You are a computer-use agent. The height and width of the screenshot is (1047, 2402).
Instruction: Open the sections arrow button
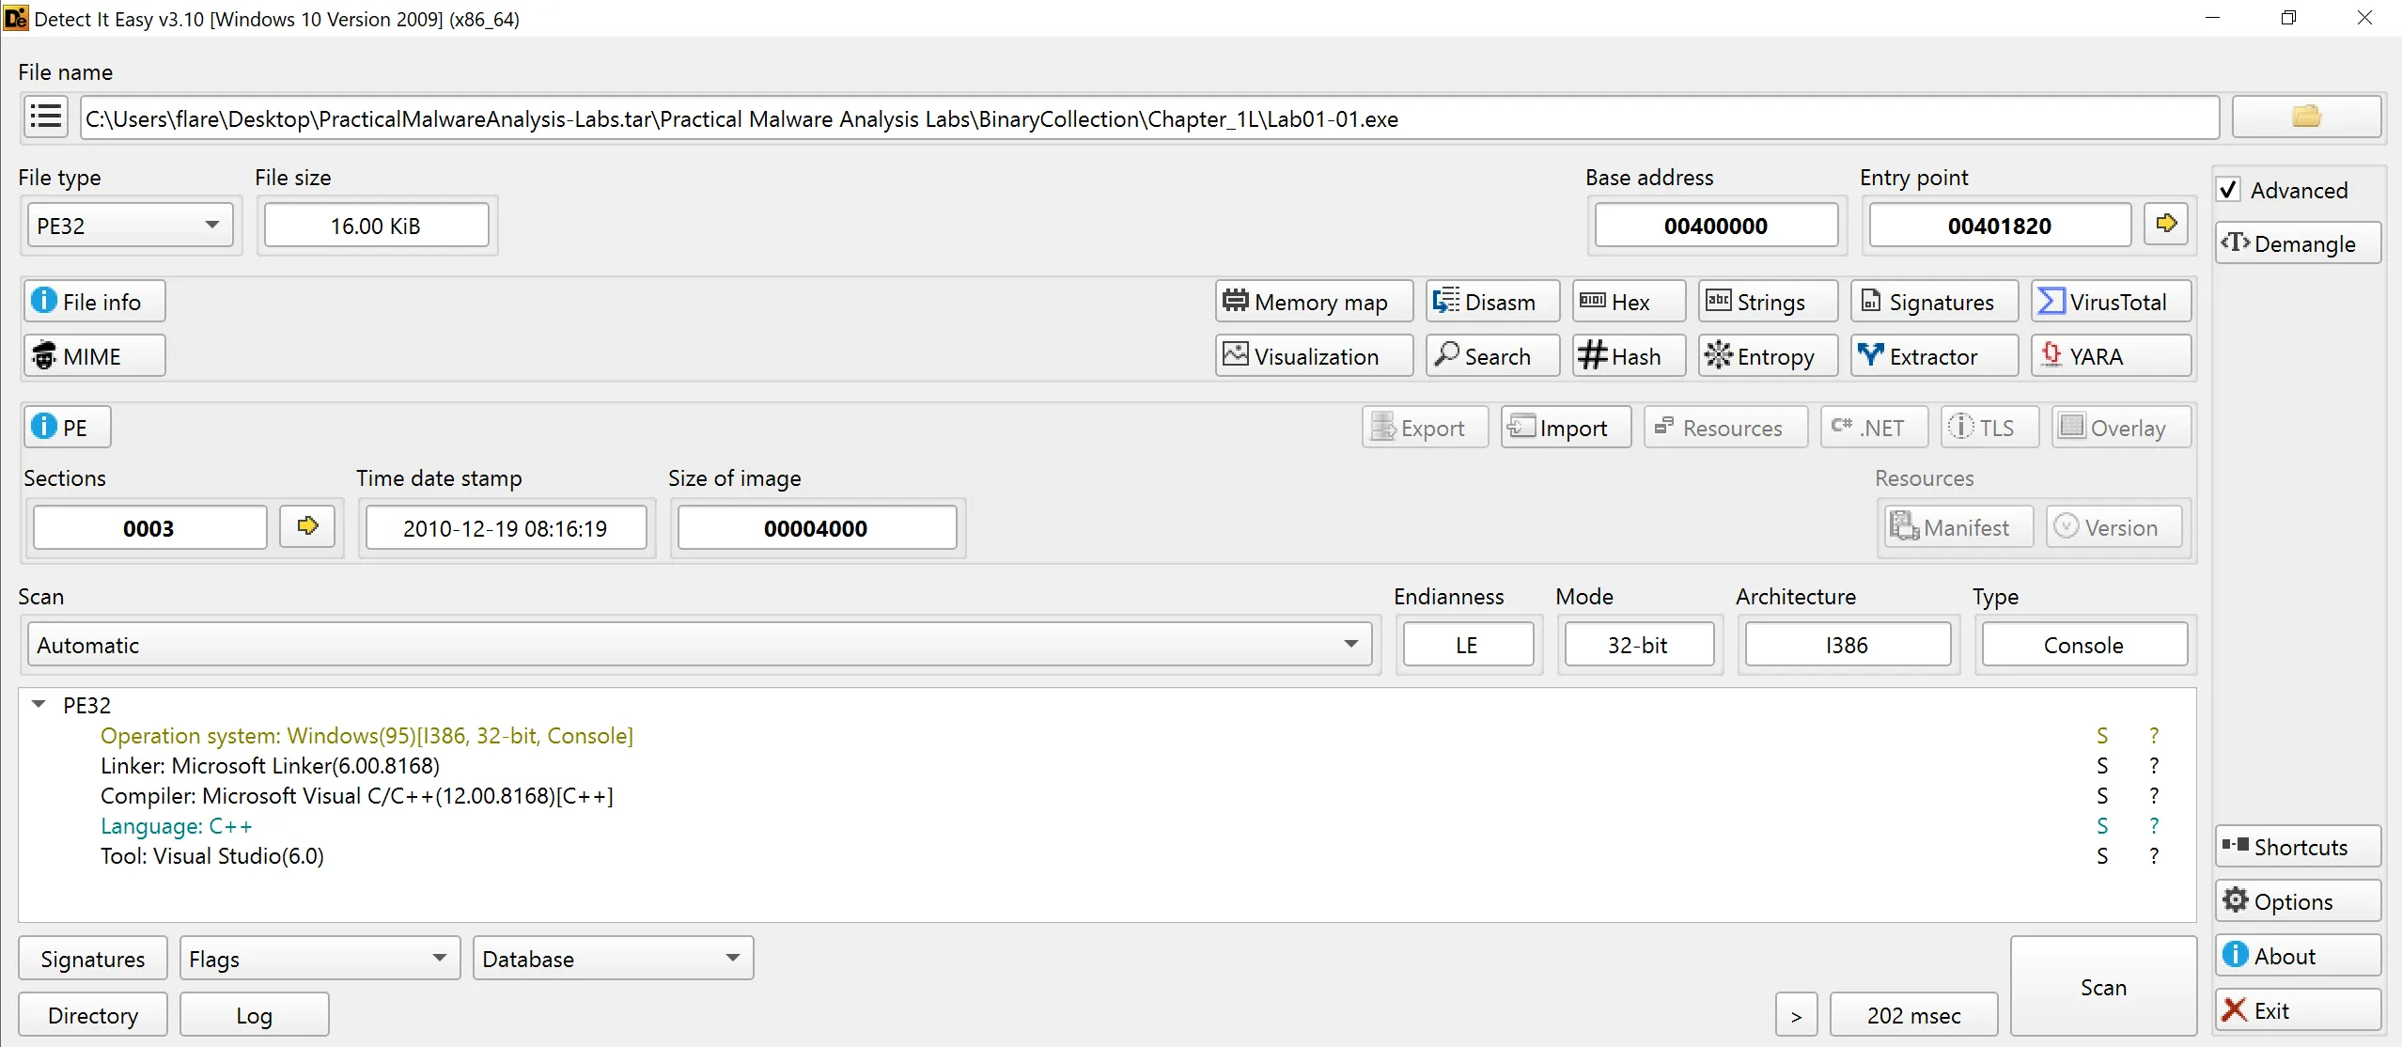[307, 527]
